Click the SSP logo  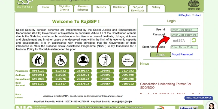[25, 2]
